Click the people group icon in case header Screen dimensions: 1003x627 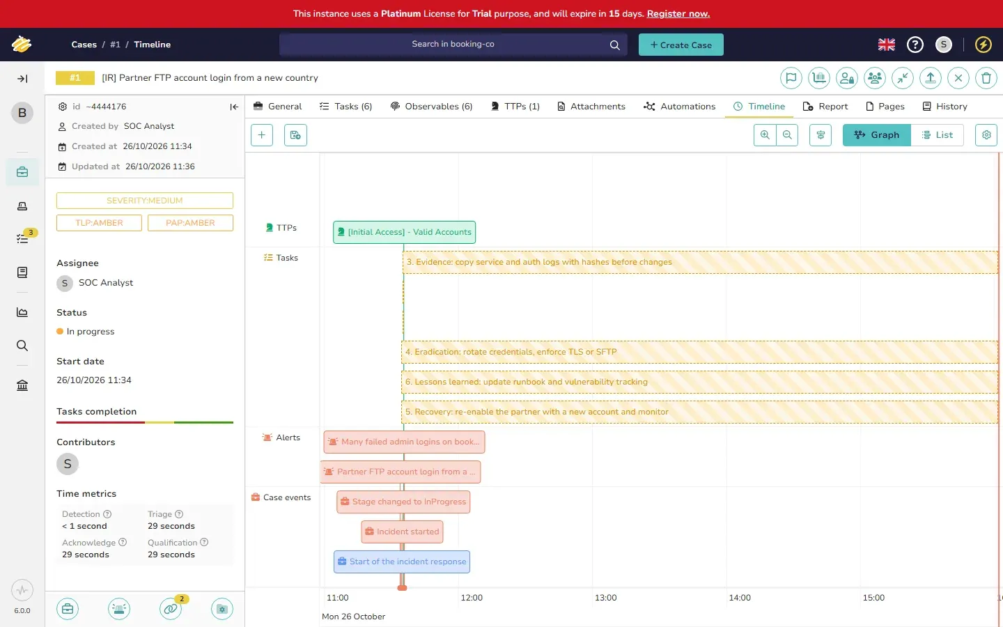(875, 78)
